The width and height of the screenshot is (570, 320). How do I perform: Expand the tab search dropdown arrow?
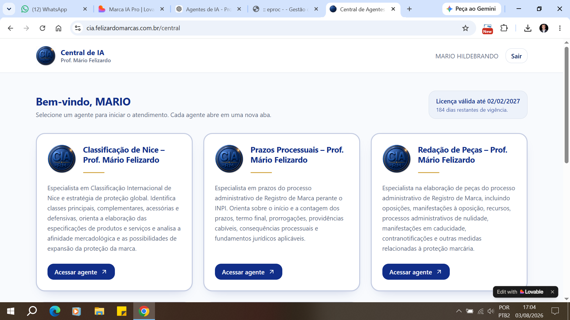click(x=9, y=9)
